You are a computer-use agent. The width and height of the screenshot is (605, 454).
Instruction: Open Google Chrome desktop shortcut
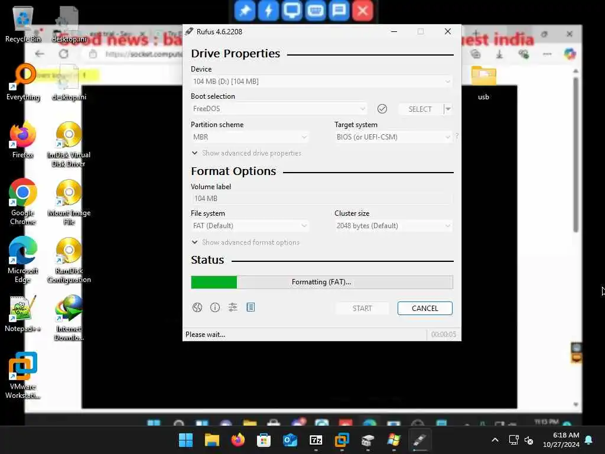tap(23, 202)
